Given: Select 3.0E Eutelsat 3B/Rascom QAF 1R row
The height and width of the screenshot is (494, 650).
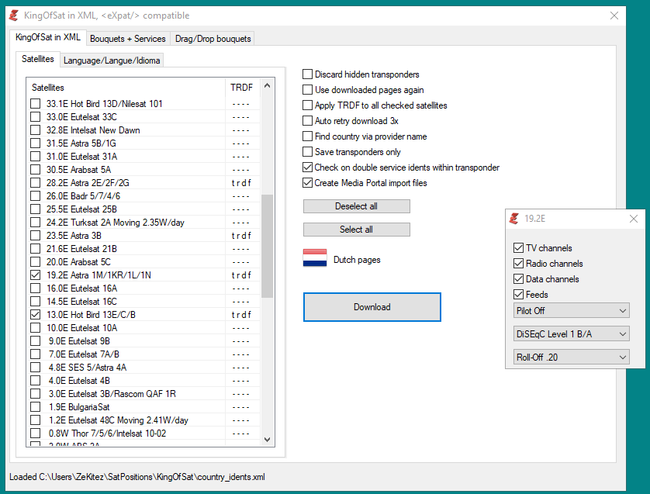Looking at the screenshot, I should (x=143, y=394).
